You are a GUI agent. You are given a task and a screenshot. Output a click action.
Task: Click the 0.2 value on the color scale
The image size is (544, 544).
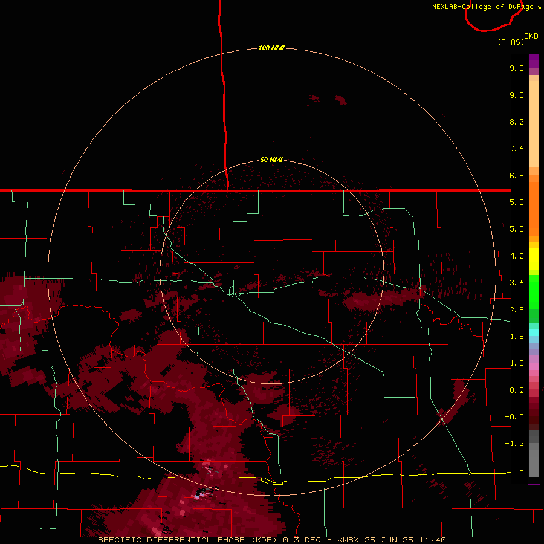517,390
